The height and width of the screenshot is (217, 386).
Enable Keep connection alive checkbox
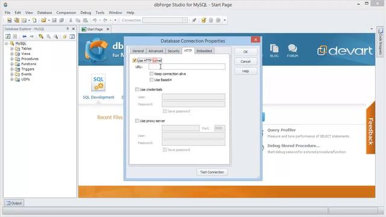click(151, 74)
